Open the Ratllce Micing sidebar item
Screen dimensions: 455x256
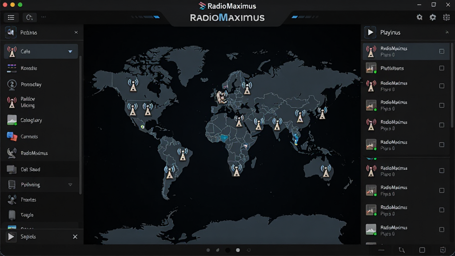(x=41, y=102)
